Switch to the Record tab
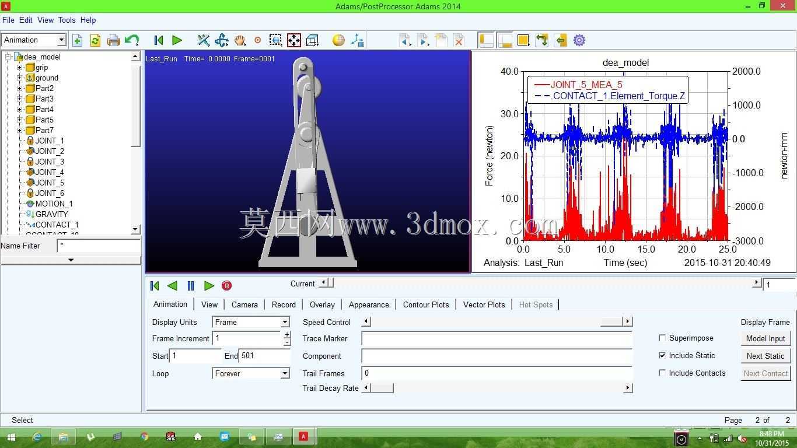Image resolution: width=797 pixels, height=448 pixels. click(284, 304)
